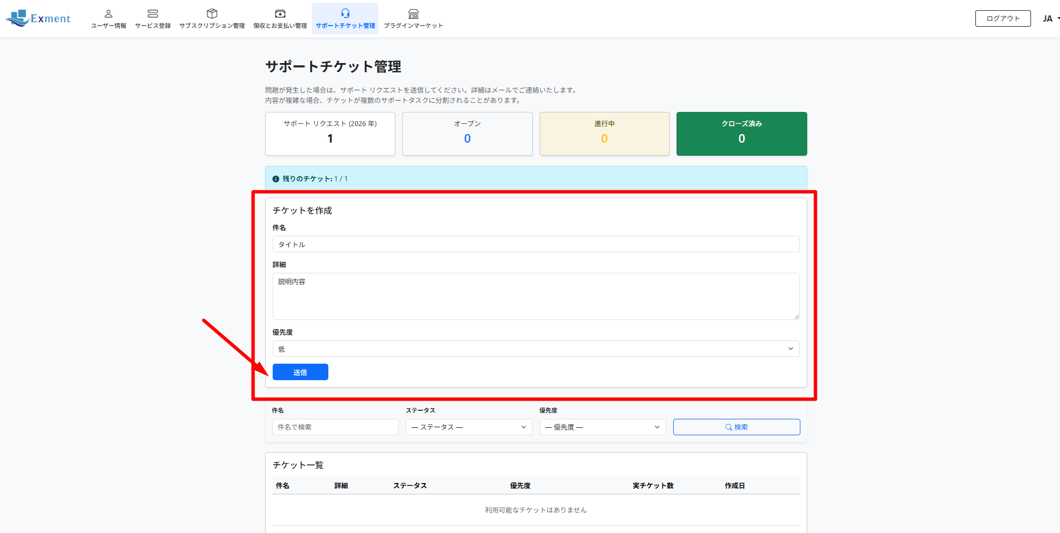Open 領収とお支払い管理 wallet icon
Viewport: 1060px width, 533px height.
pyautogui.click(x=280, y=14)
